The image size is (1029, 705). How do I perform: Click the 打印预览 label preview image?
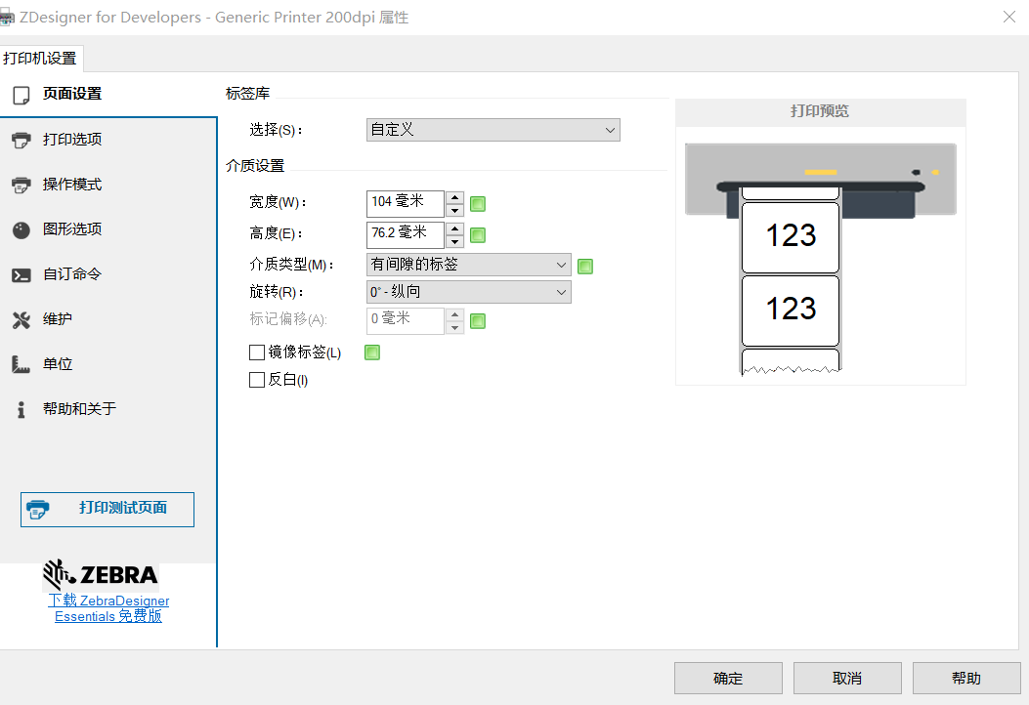point(820,259)
